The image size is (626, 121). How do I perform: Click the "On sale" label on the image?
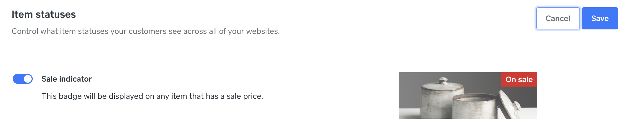point(519,79)
